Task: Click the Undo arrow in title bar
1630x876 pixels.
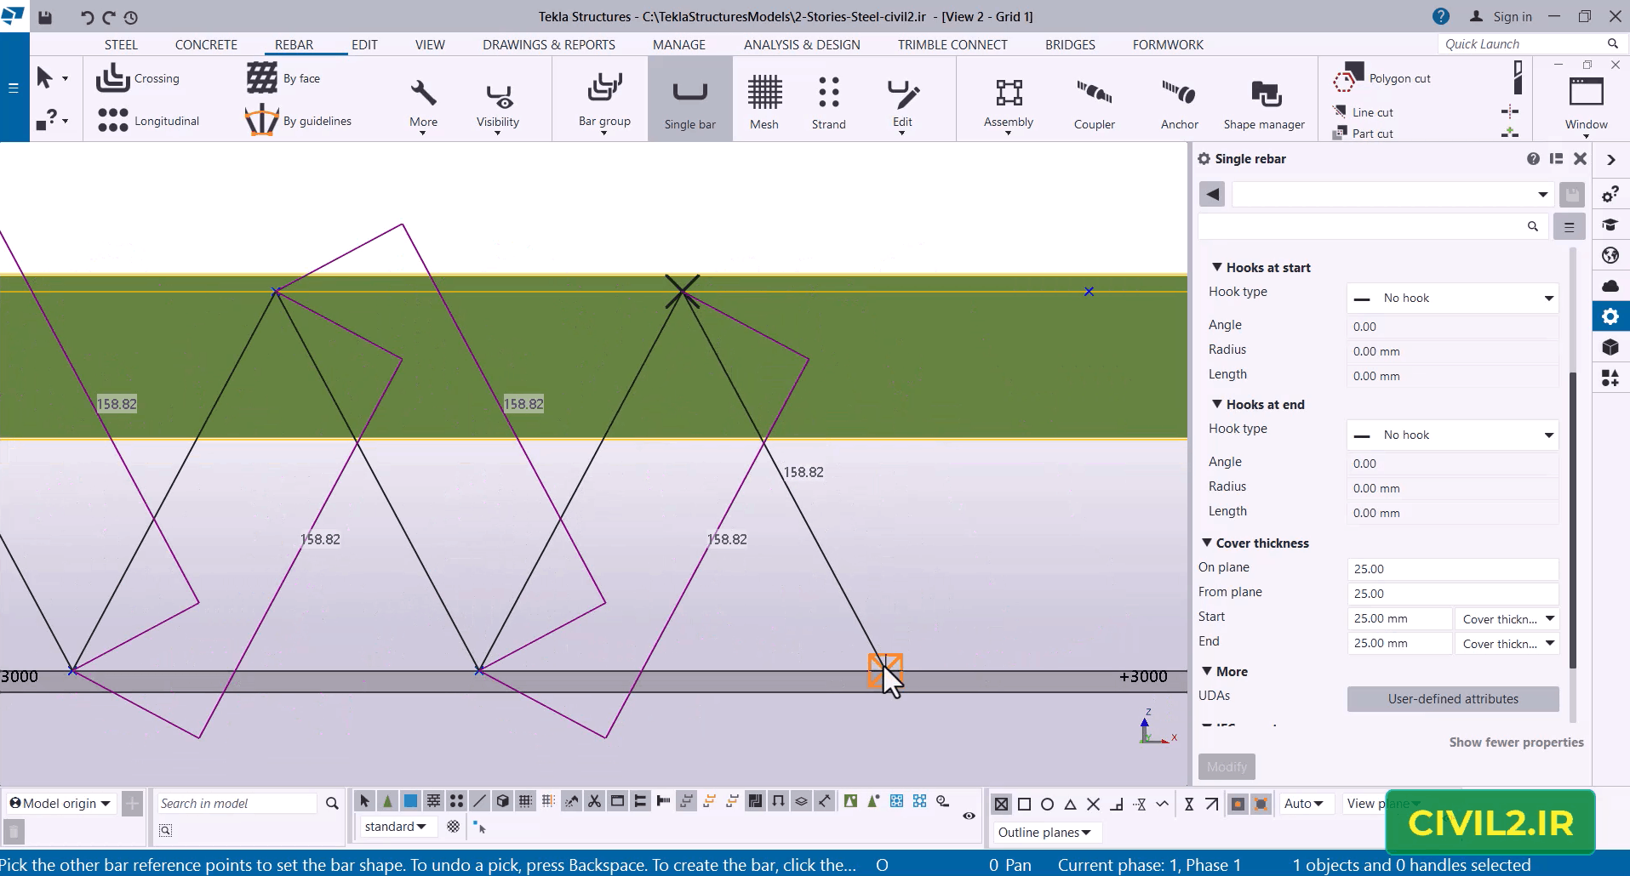Action: point(87,17)
